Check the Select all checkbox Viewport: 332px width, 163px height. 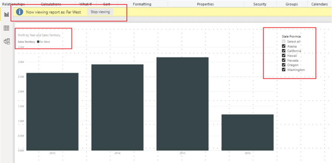tap(284, 42)
